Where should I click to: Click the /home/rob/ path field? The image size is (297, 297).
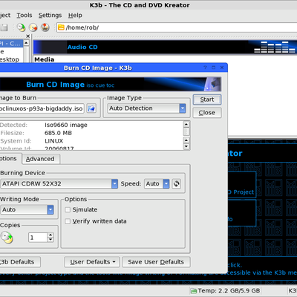pos(177,27)
